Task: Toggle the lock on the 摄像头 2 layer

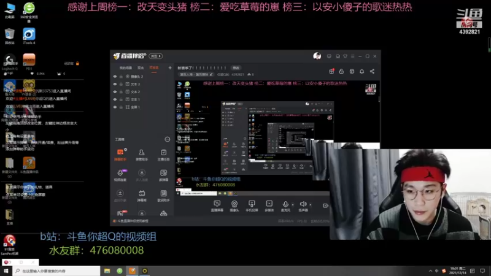Action: (x=121, y=76)
